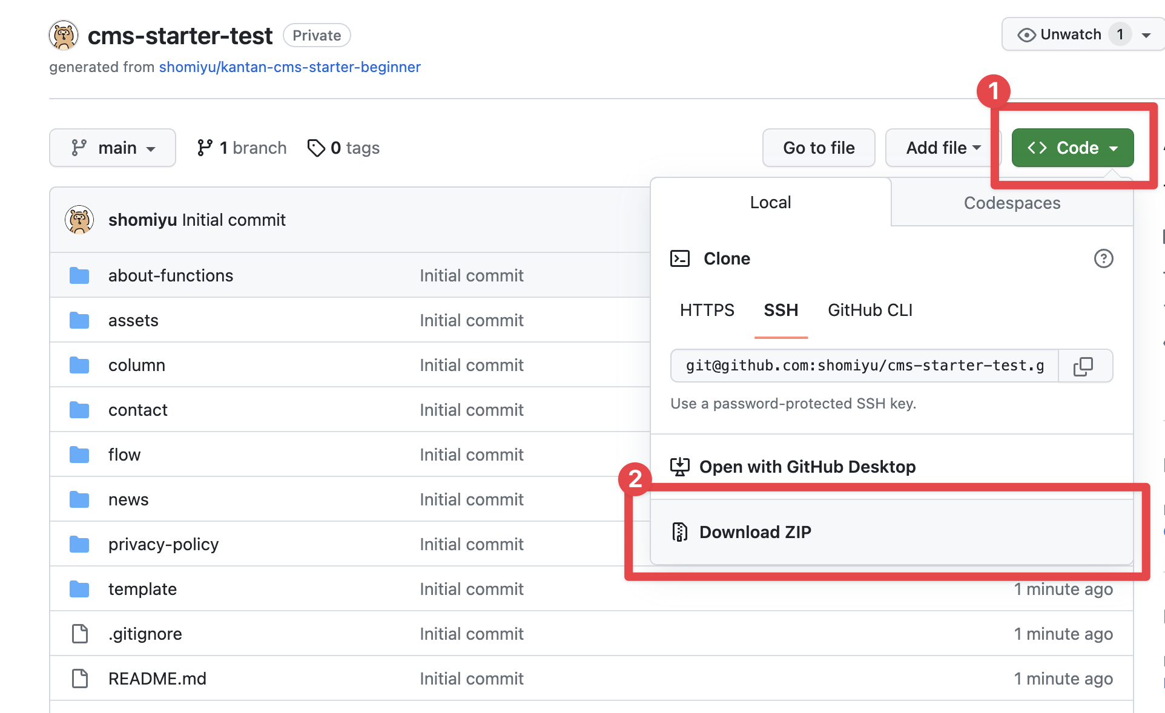Click the Code button
Screen dimensions: 1165x713
[x=1072, y=148]
